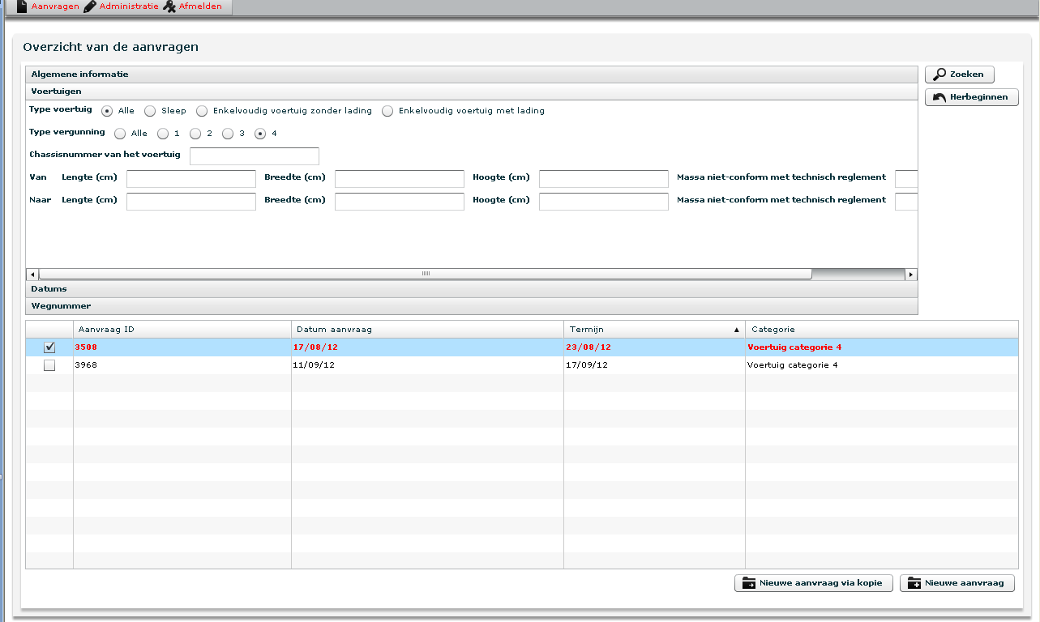Viewport: 1040px width, 622px height.
Task: Click the Termijn value 17/09/12
Action: (587, 365)
